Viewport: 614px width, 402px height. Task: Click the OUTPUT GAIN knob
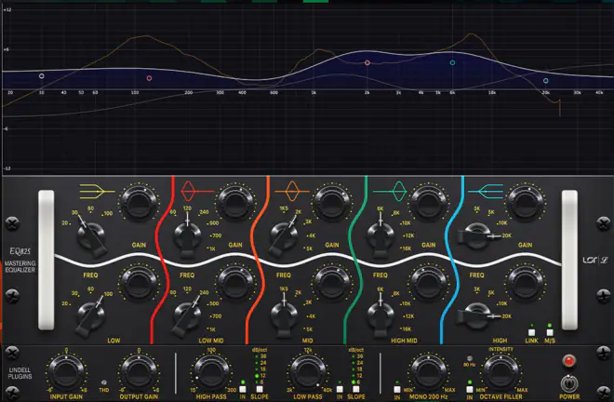click(x=139, y=372)
